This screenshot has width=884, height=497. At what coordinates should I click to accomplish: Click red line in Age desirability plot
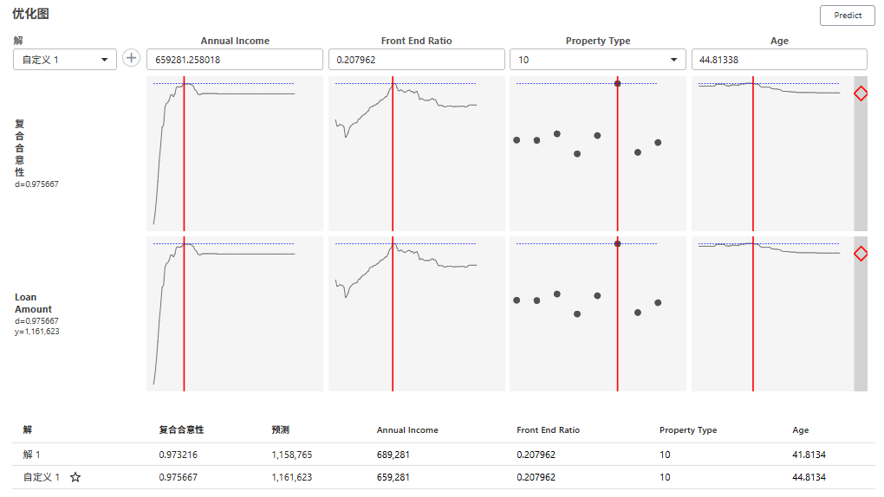pyautogui.click(x=753, y=156)
